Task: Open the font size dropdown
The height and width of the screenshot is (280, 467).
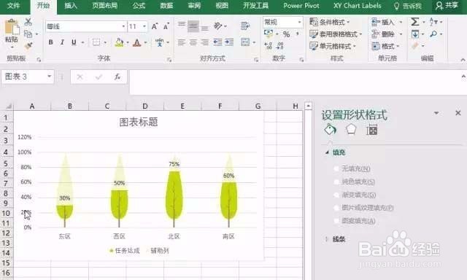Action: coord(144,26)
